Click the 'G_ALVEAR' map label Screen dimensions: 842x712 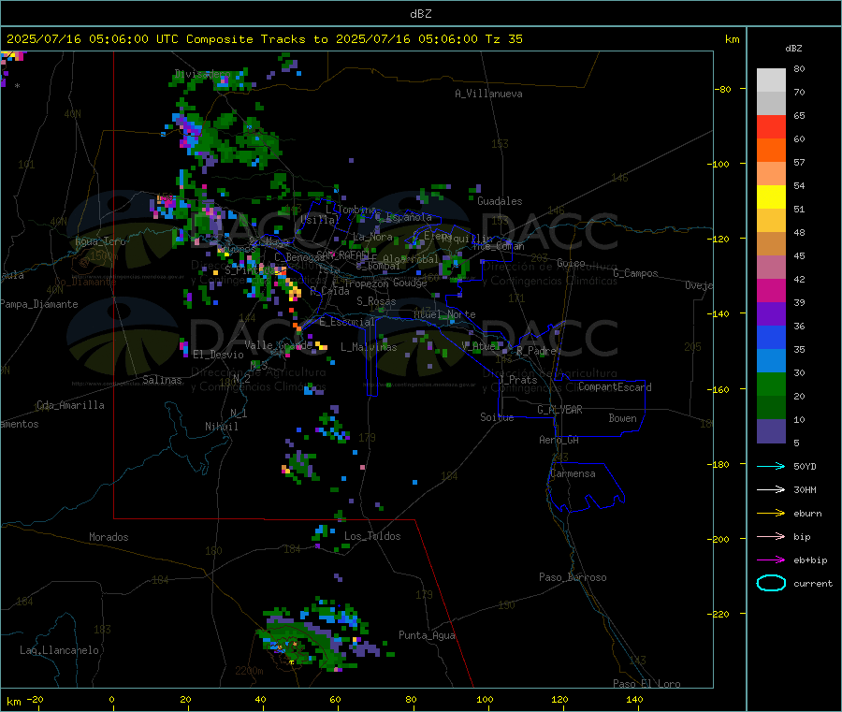tap(559, 410)
